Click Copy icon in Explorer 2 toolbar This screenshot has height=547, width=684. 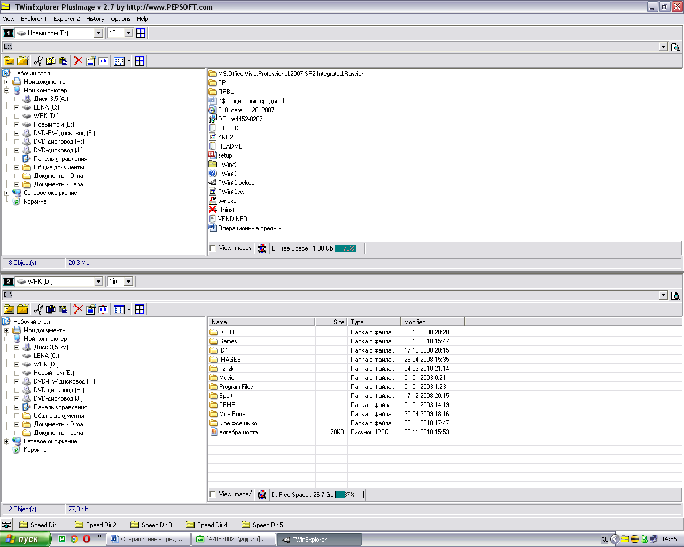pyautogui.click(x=51, y=309)
